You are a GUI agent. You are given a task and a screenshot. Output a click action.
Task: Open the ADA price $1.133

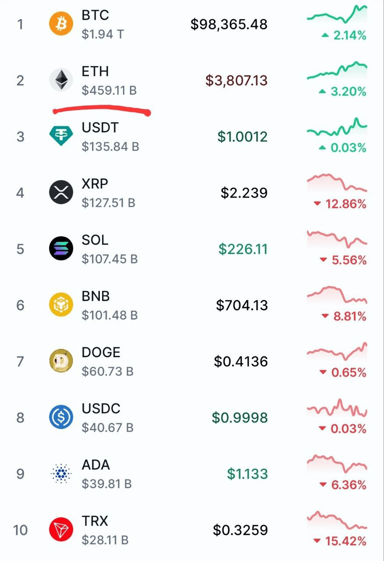click(247, 474)
